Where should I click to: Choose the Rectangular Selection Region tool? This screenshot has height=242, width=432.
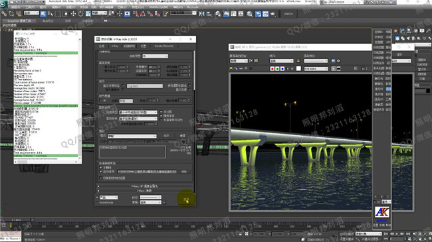tap(58, 13)
